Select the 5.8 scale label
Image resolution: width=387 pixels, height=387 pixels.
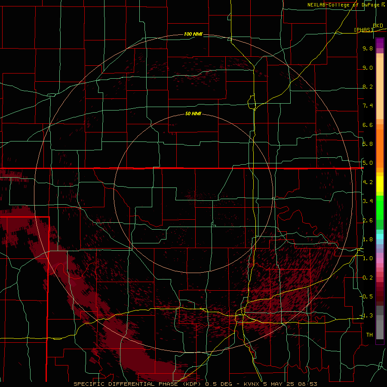pyautogui.click(x=368, y=144)
